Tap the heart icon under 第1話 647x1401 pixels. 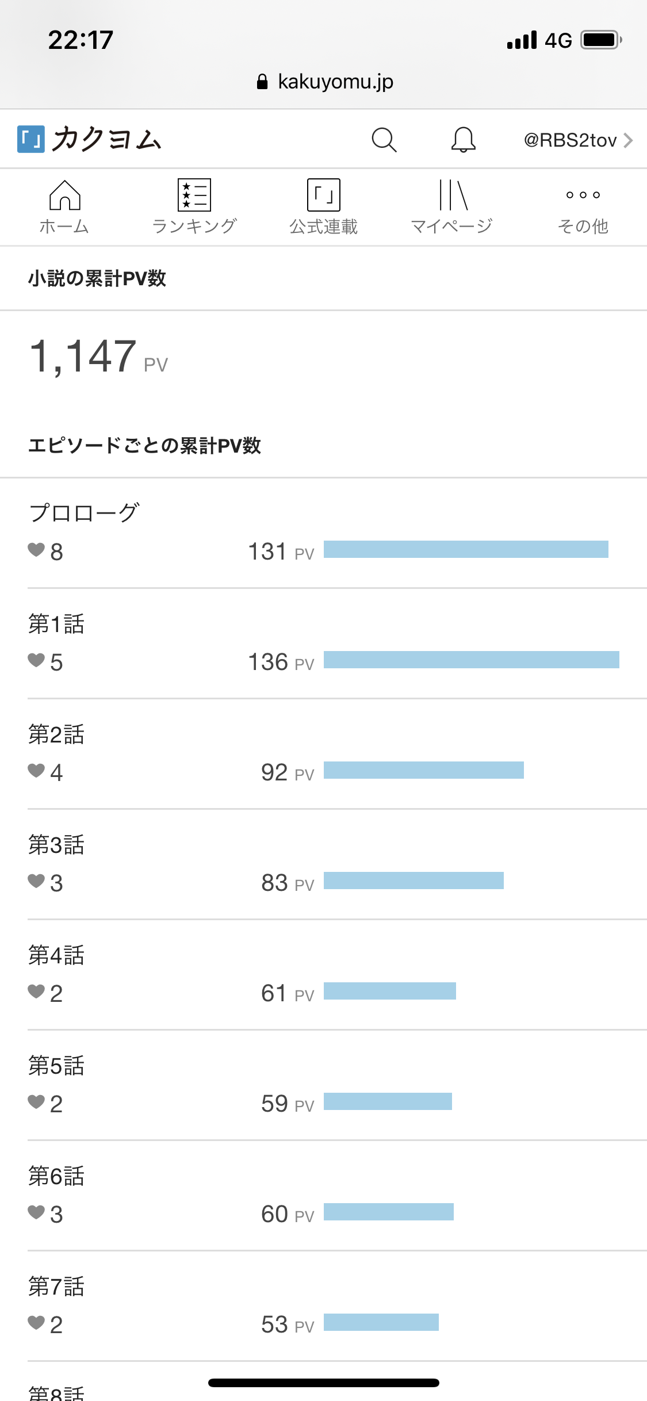pyautogui.click(x=36, y=661)
